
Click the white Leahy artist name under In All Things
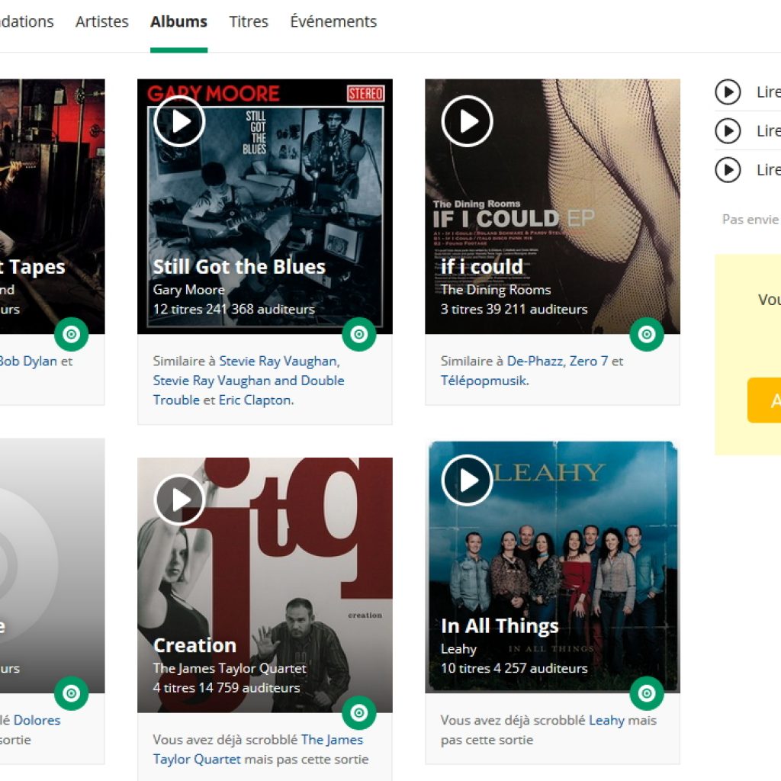pos(458,648)
